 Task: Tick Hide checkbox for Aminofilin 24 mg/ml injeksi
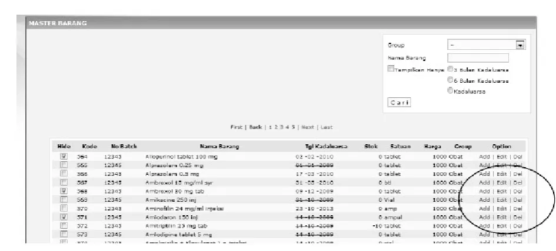coord(64,208)
